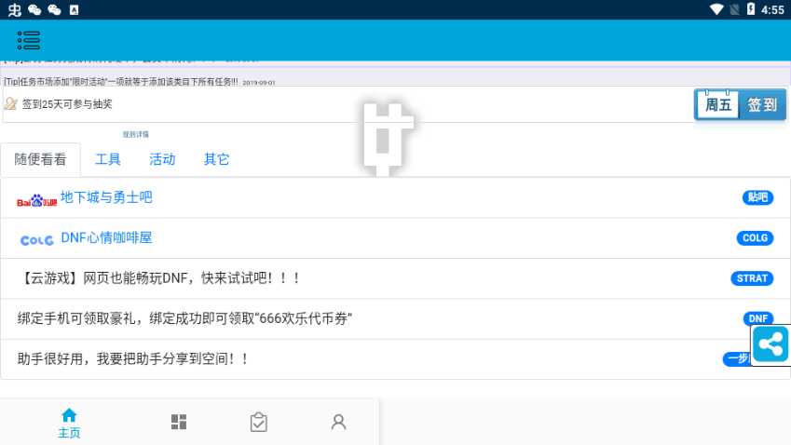The image size is (791, 445).
Task: Open the user profile bottom icon
Action: click(338, 422)
